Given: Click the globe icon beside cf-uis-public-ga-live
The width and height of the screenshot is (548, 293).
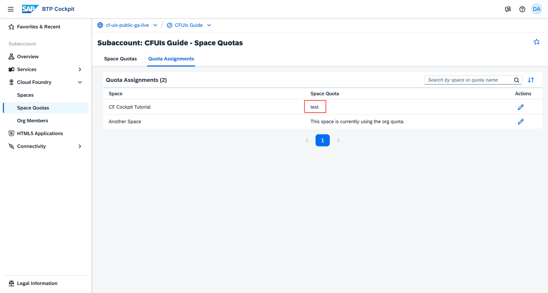Looking at the screenshot, I should (x=100, y=25).
